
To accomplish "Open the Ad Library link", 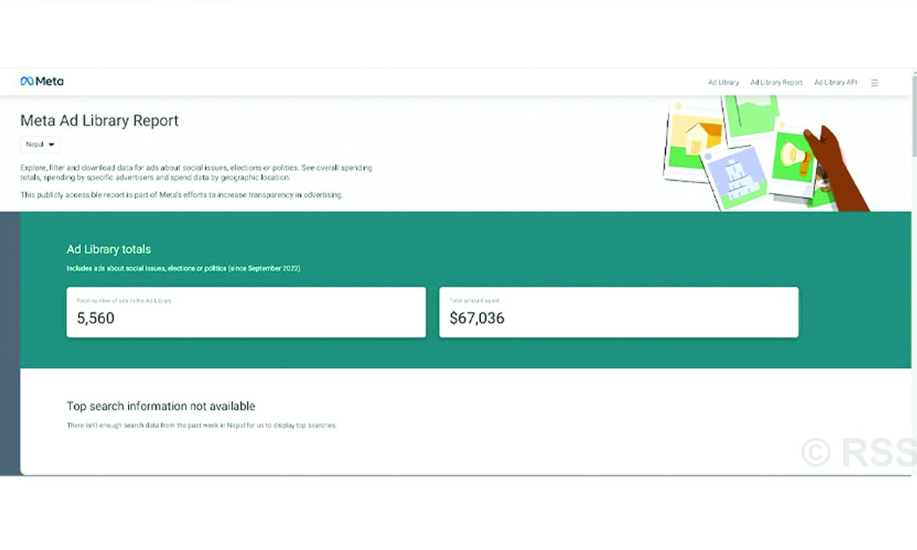I will pyautogui.click(x=724, y=82).
